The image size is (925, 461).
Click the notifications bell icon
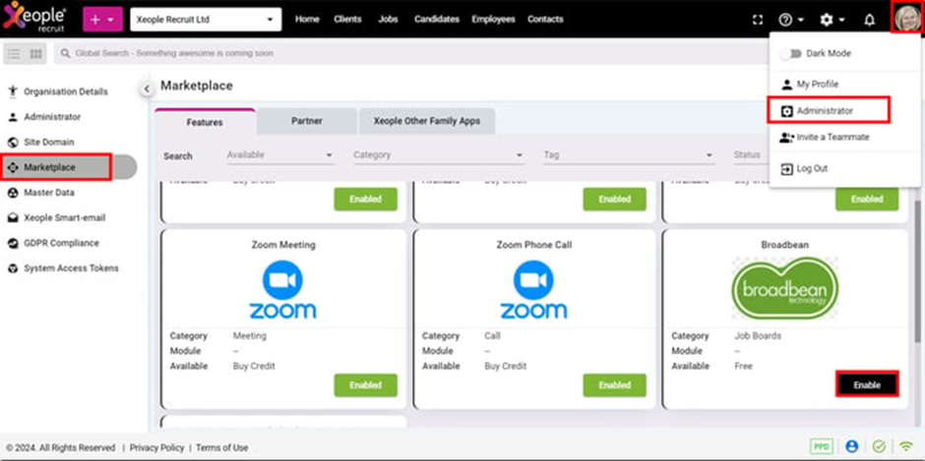pos(869,20)
